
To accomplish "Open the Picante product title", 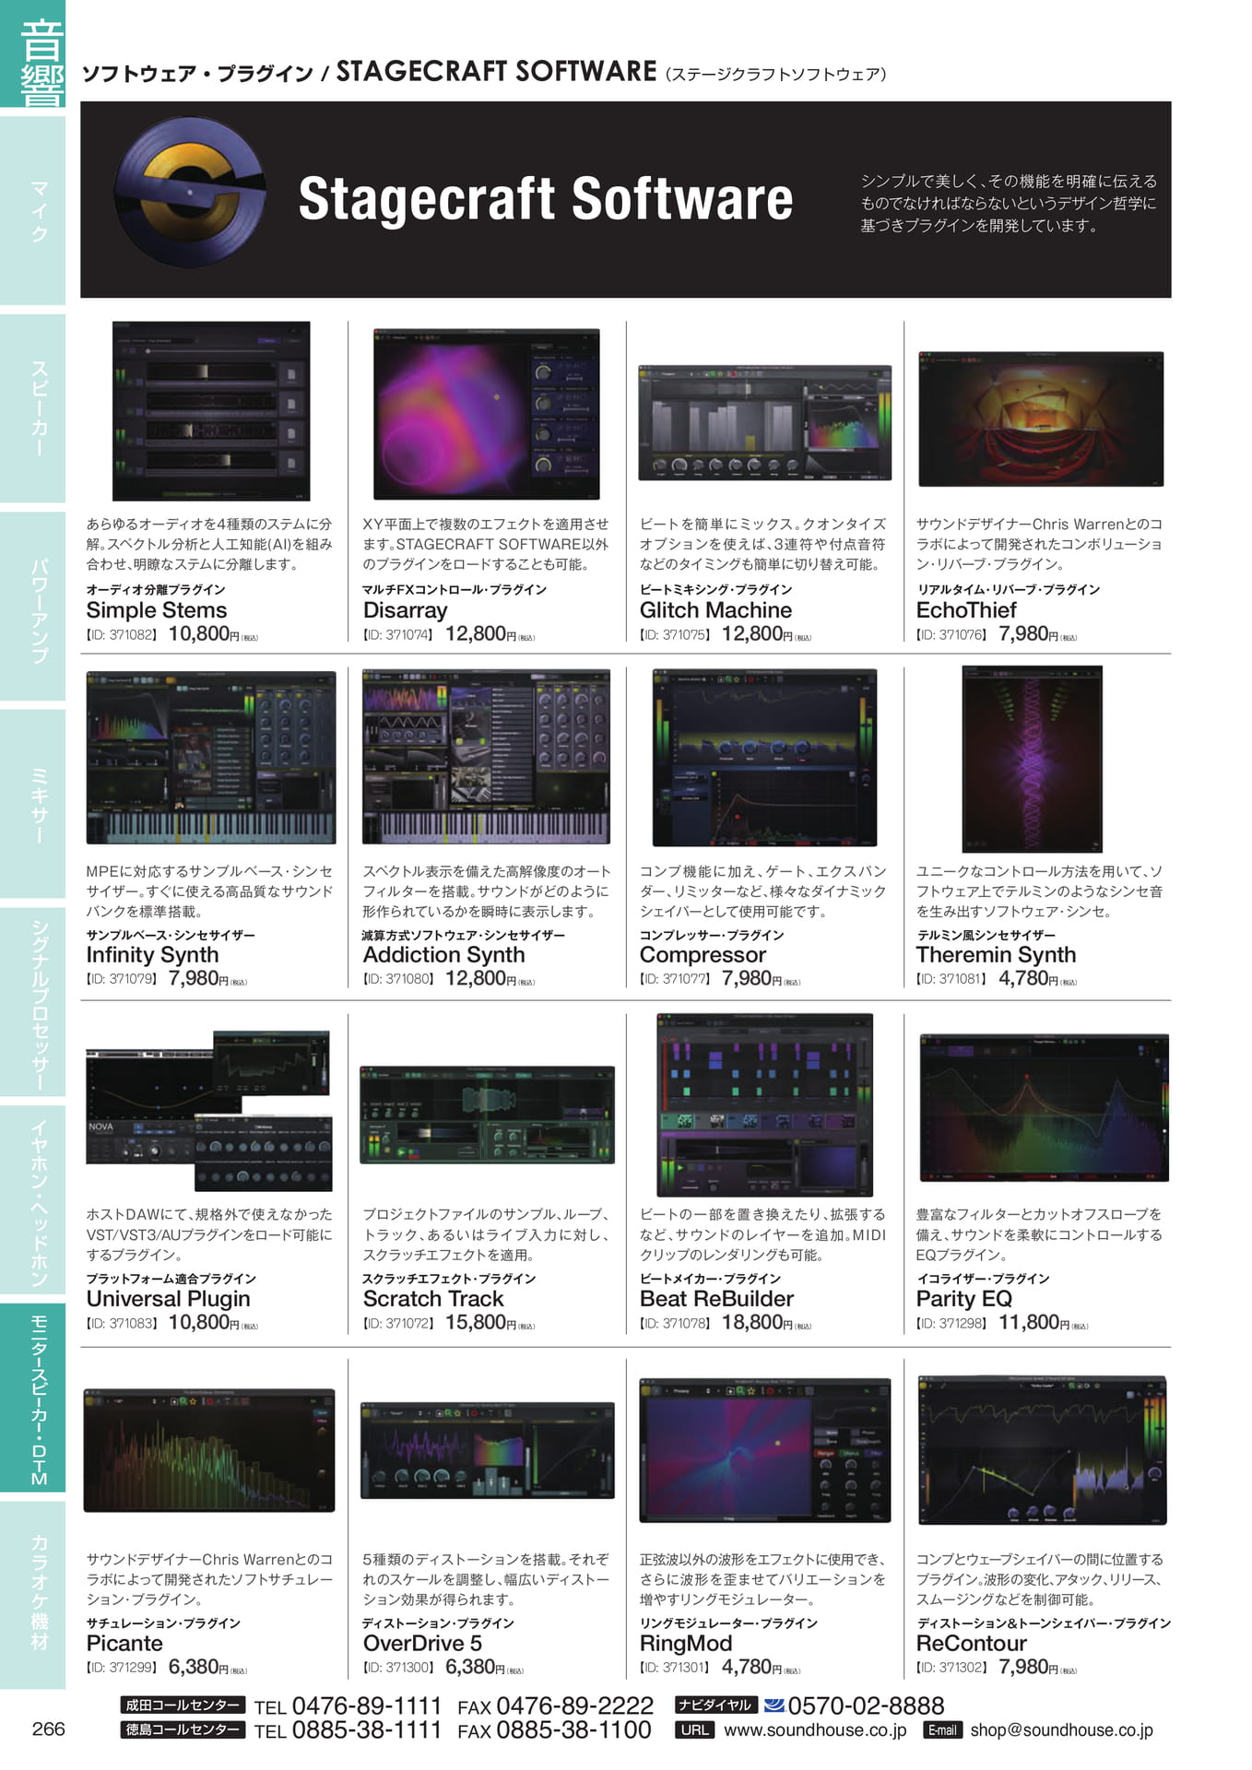I will [124, 1644].
